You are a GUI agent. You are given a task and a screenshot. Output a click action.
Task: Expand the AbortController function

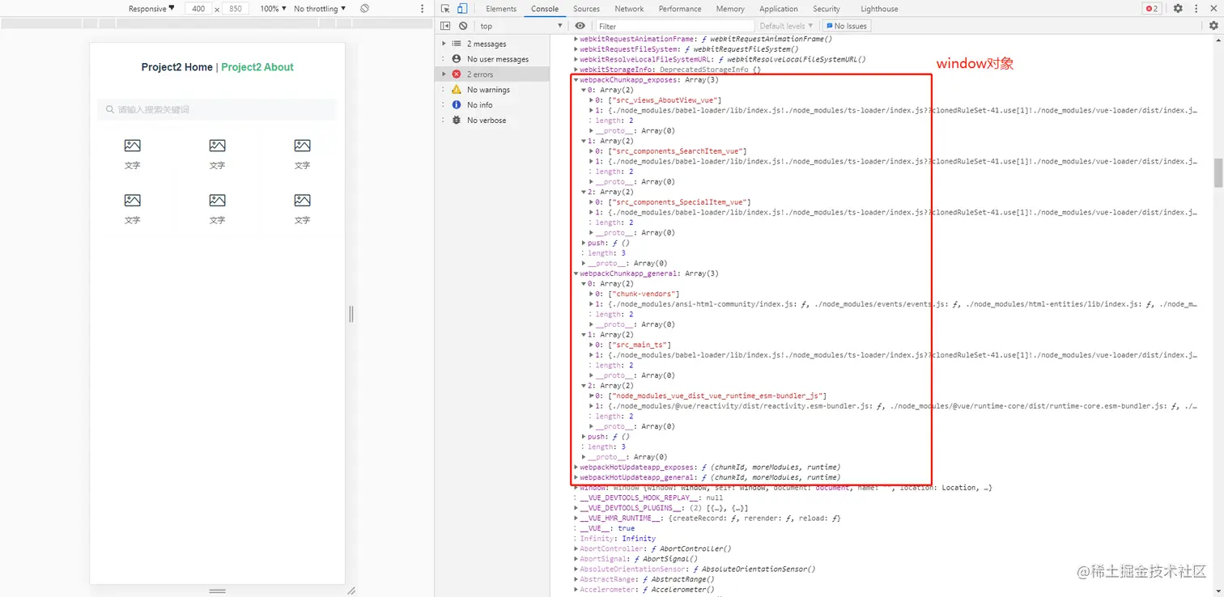576,548
